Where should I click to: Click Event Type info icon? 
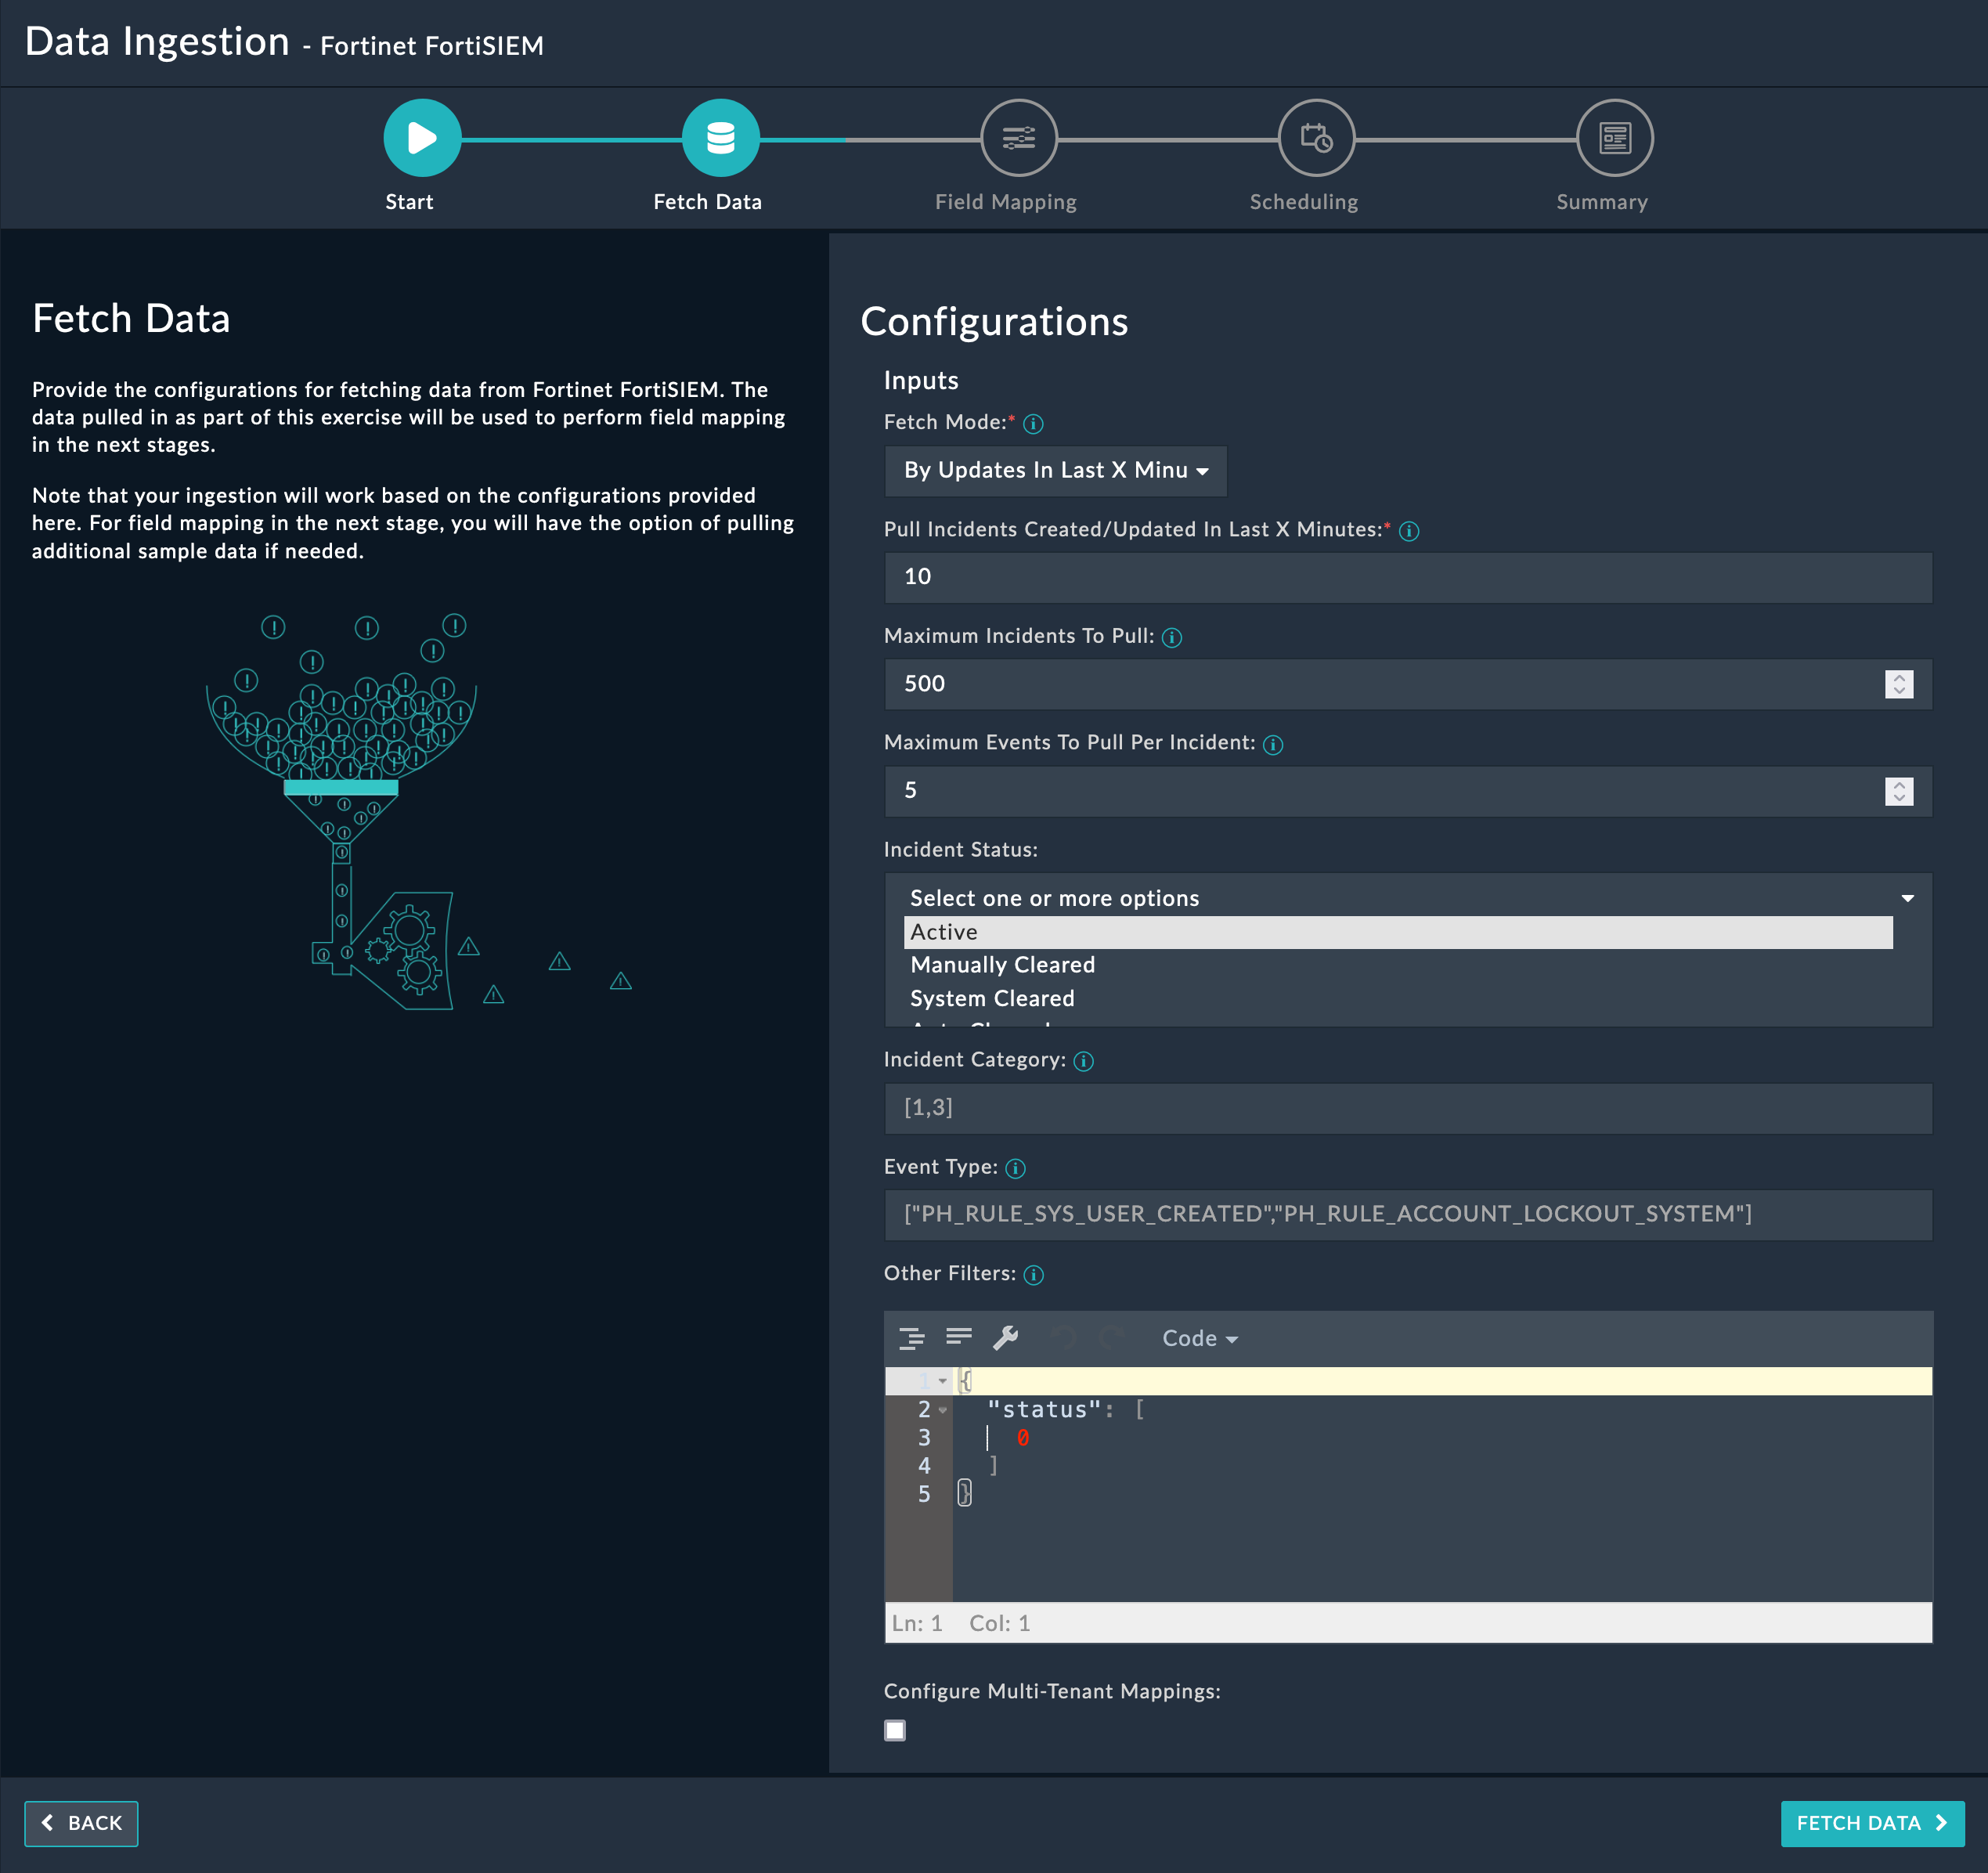[x=1015, y=1168]
